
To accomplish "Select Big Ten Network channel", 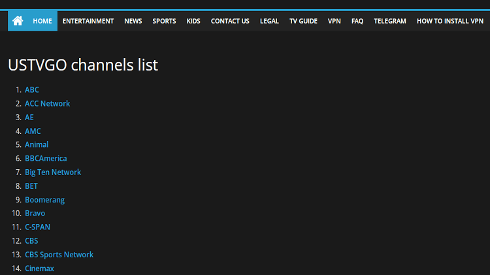I will pos(53,172).
